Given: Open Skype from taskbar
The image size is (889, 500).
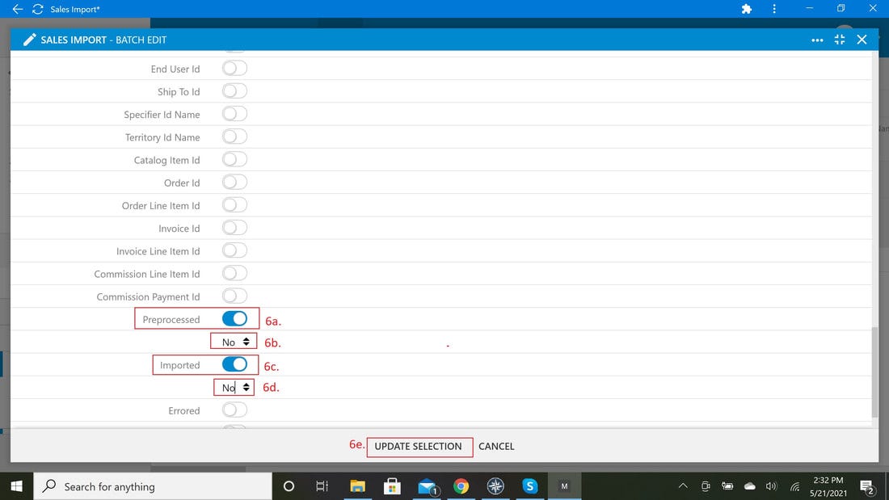Looking at the screenshot, I should coord(529,486).
